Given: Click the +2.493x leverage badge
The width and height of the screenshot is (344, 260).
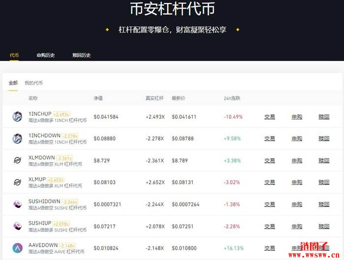Looking at the screenshot, I should coord(61,115).
